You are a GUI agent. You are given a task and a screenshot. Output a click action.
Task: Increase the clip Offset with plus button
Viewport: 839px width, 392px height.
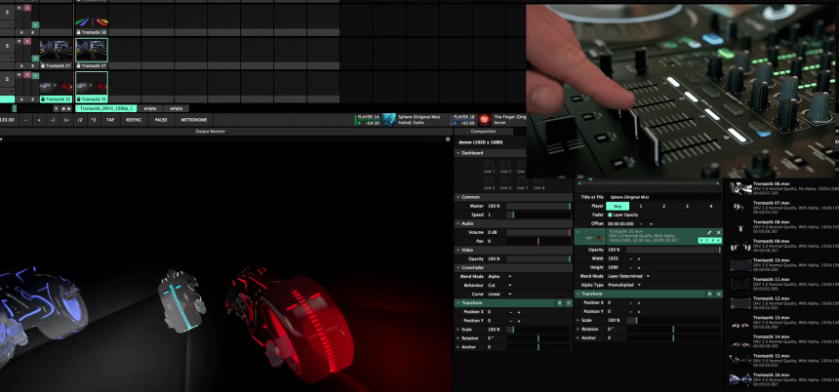[651, 223]
